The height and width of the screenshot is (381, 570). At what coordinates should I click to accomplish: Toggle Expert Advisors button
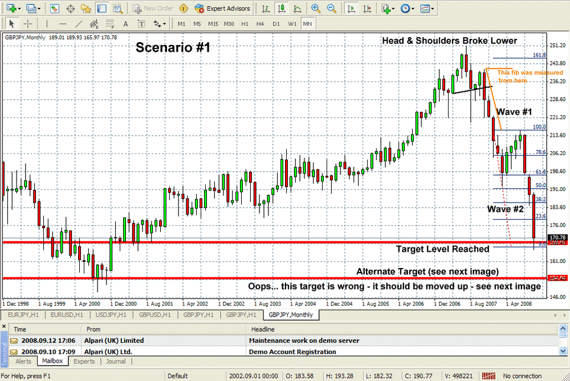pos(222,9)
